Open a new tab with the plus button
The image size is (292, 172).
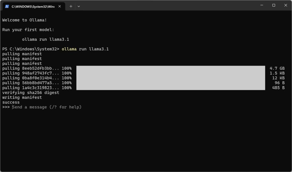[x=71, y=6]
